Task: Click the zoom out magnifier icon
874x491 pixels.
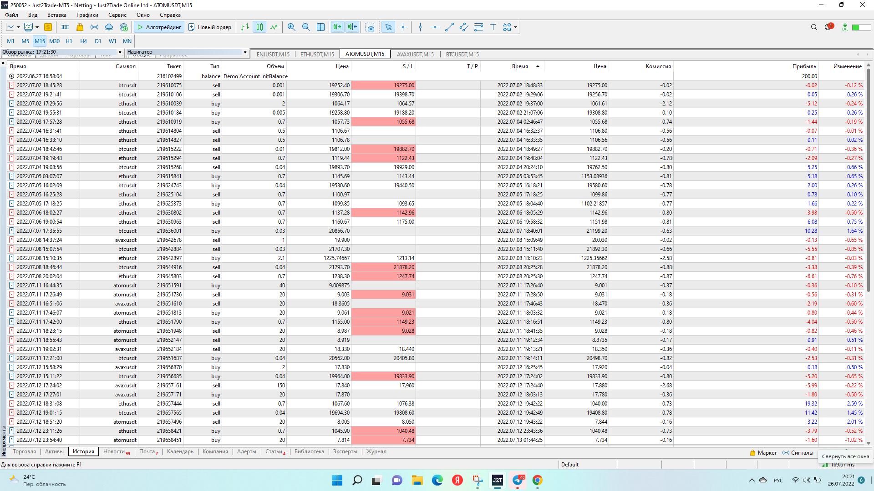Action: click(x=306, y=27)
